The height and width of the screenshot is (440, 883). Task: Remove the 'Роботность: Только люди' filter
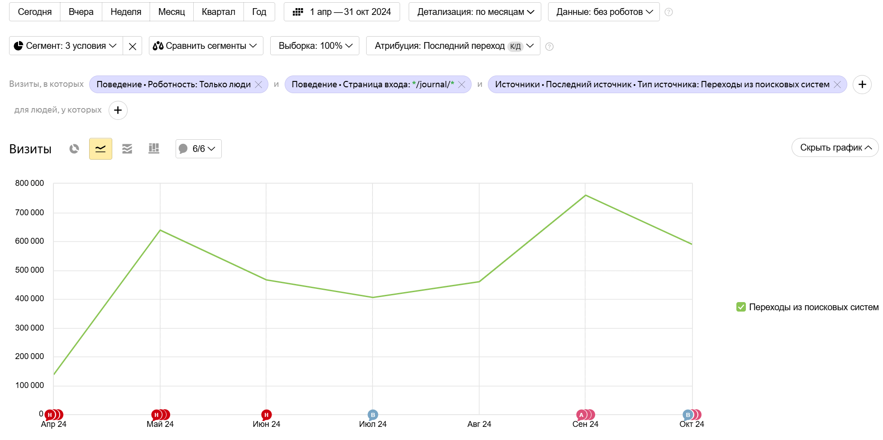tap(258, 85)
